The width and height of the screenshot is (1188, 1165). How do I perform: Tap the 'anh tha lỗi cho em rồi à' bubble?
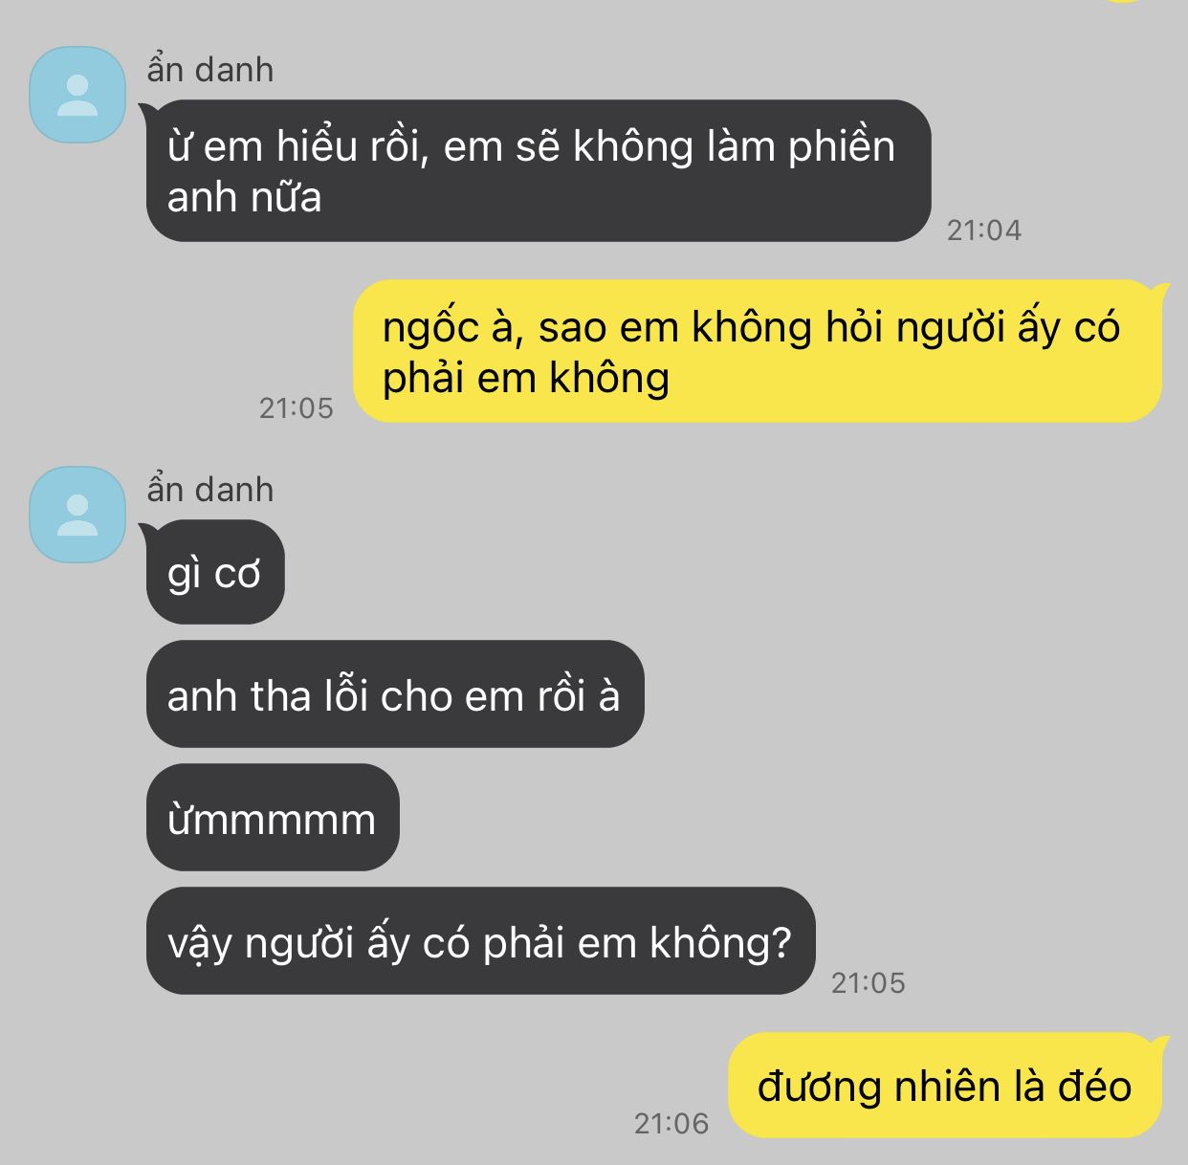point(395,694)
